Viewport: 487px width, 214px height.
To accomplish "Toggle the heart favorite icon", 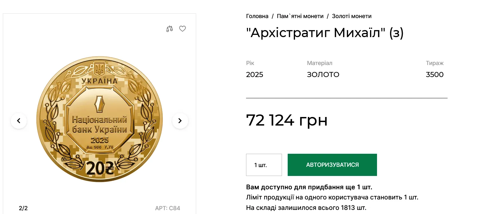I will pyautogui.click(x=182, y=29).
